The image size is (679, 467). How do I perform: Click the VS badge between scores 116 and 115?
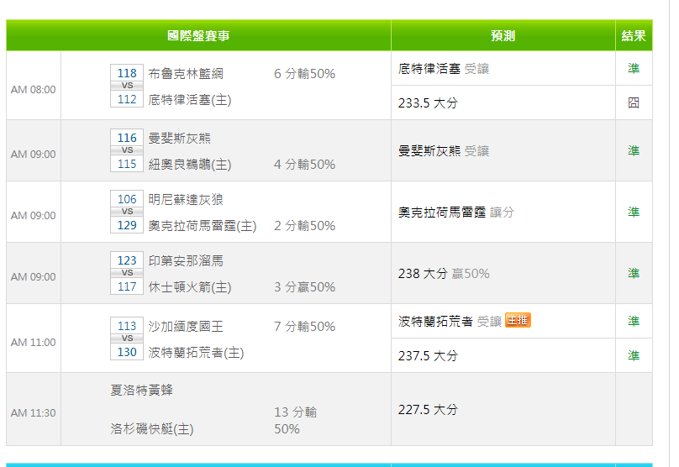point(127,150)
